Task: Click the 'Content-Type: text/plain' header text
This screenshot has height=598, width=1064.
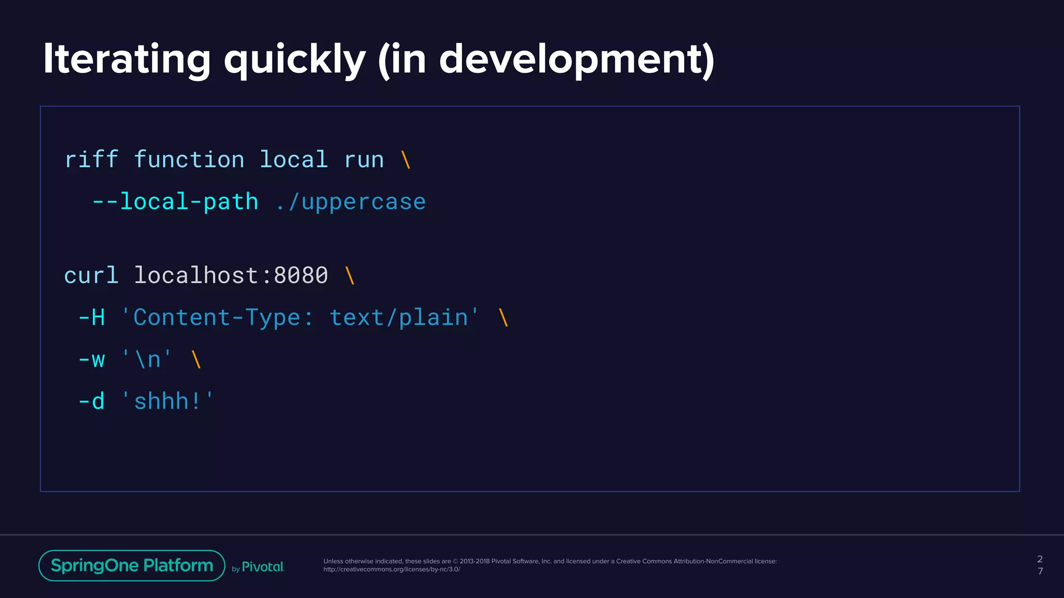Action: coord(300,317)
